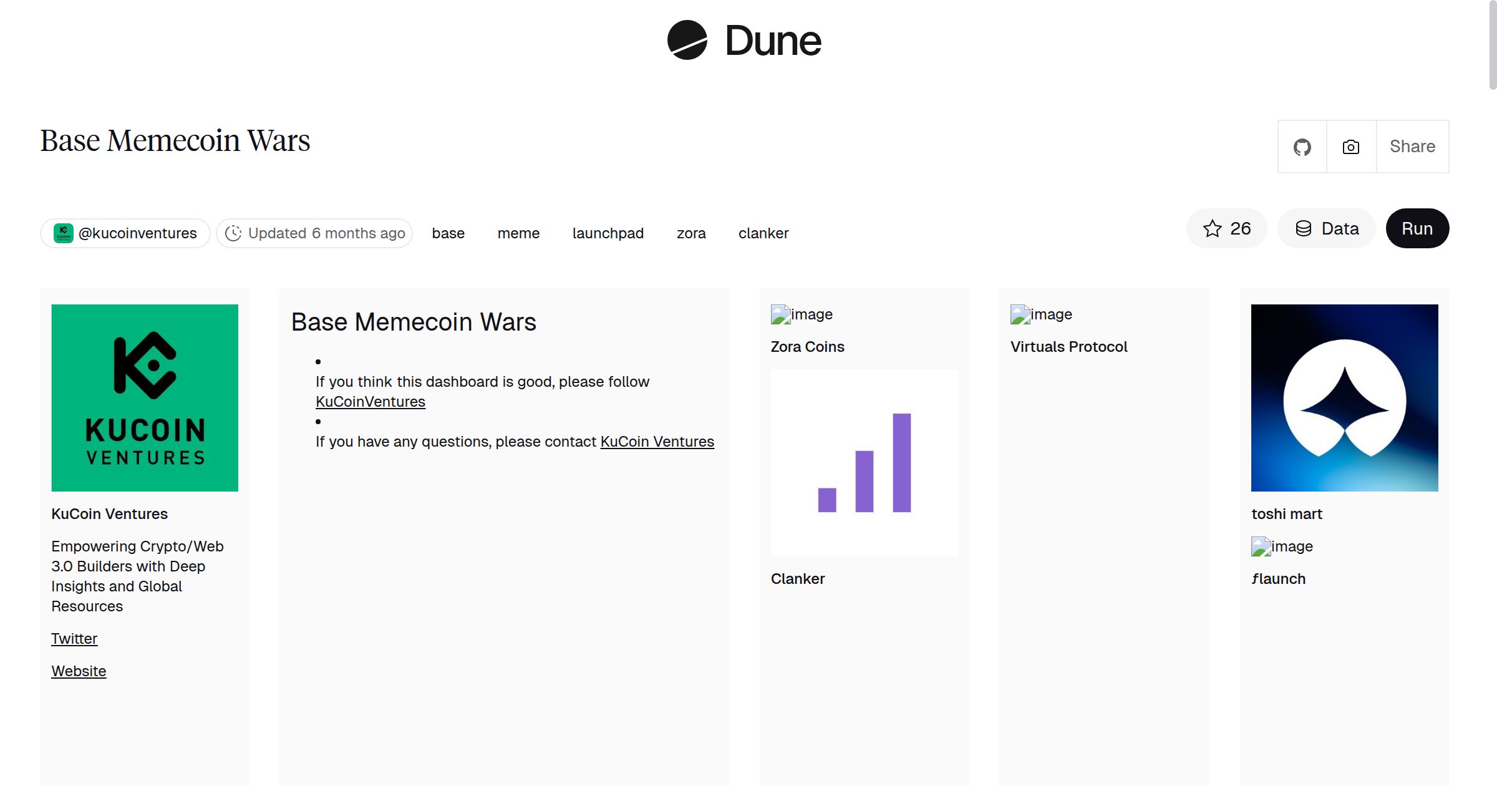
Task: Select the base tag
Action: point(448,233)
